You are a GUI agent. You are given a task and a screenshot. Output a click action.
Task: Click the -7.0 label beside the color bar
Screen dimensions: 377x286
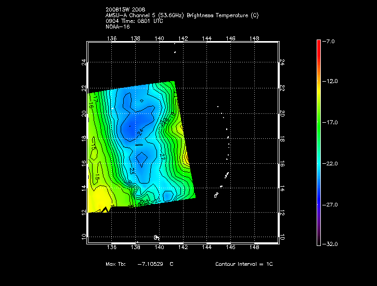click(331, 41)
